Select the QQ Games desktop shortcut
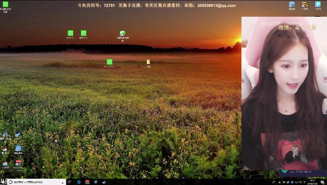 click(x=6, y=164)
